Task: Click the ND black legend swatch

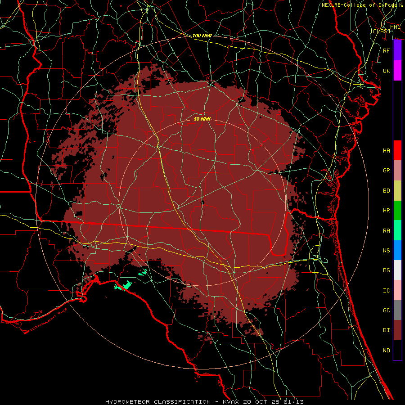Action: click(x=397, y=350)
